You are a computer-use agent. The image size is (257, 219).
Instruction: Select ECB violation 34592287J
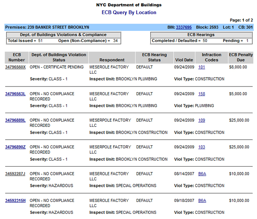click(15, 174)
